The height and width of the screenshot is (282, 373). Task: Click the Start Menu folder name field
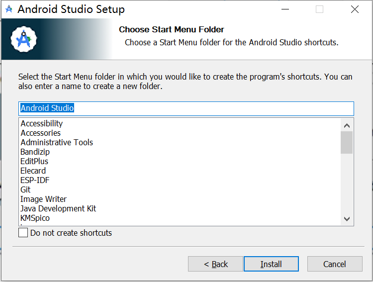coord(186,108)
